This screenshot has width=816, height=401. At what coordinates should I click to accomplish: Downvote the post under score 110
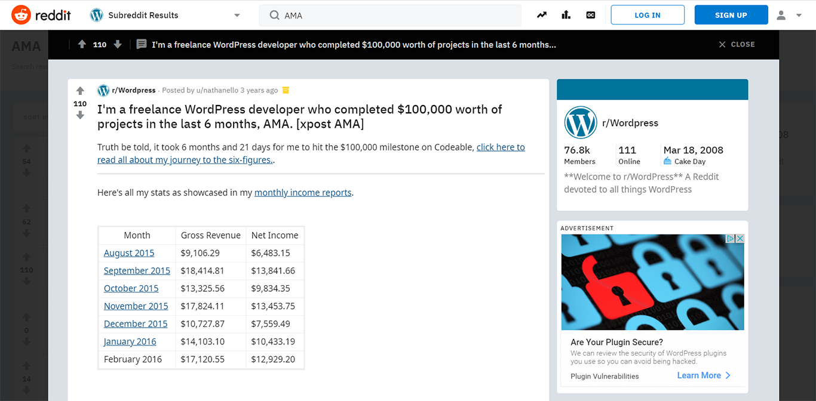pyautogui.click(x=80, y=115)
